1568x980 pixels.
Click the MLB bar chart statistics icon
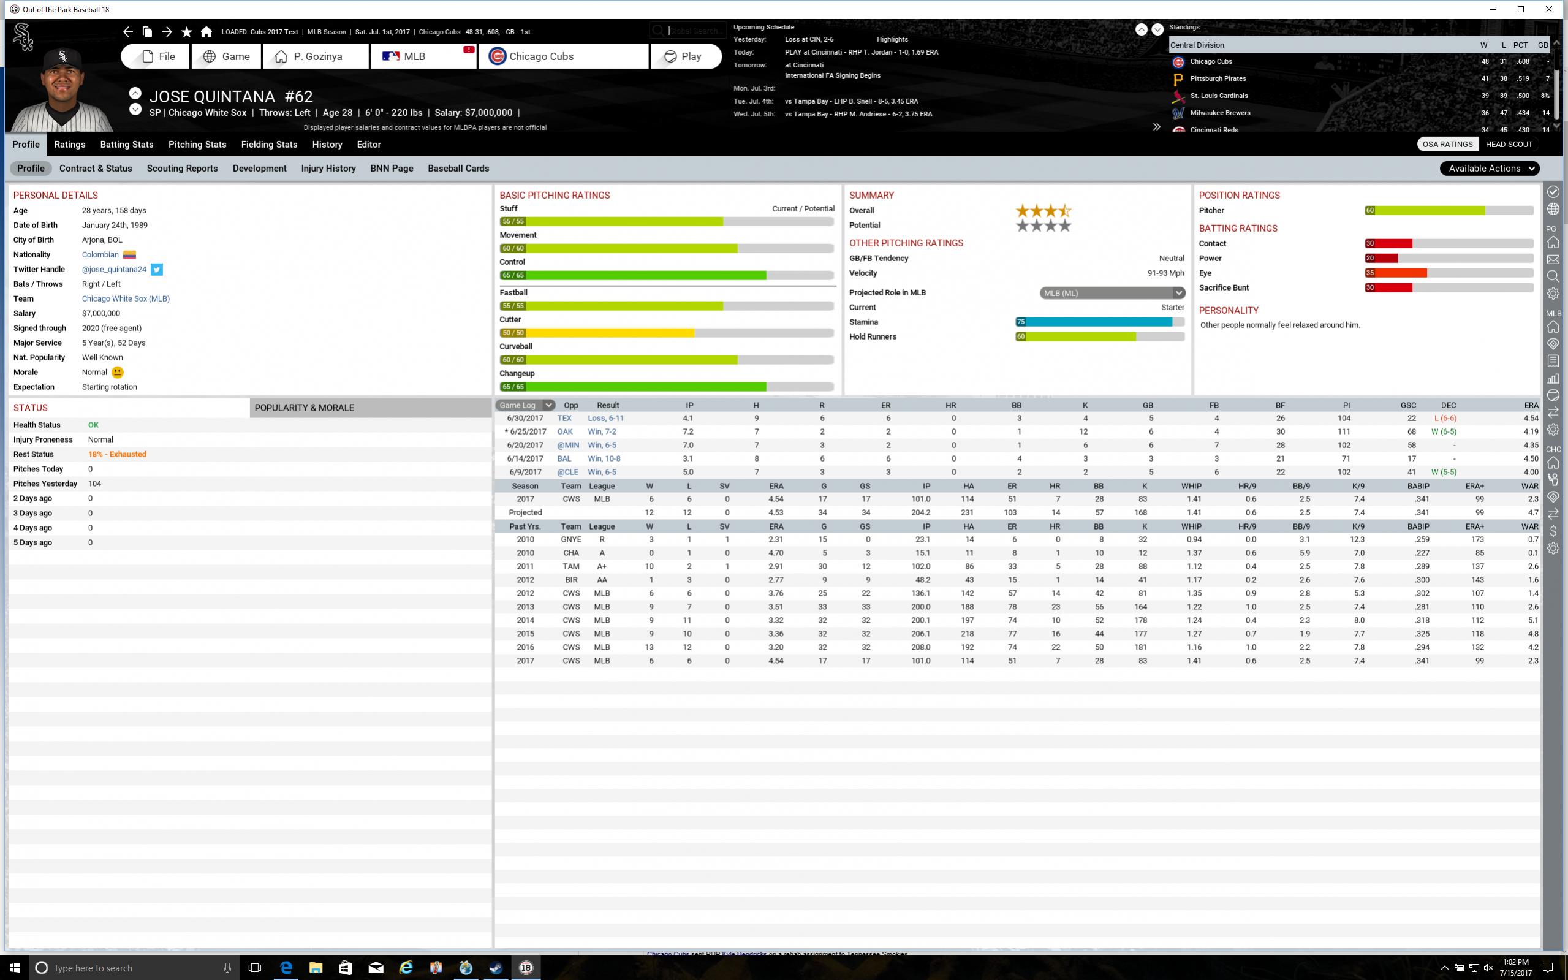[1553, 378]
